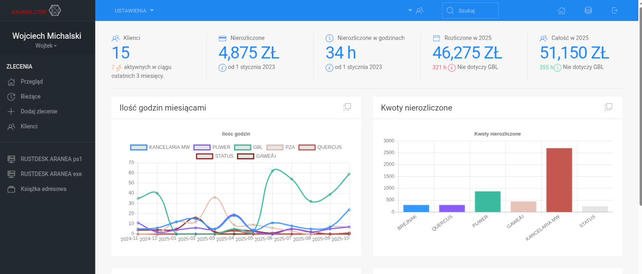The image size is (642, 274).
Task: Open dropdown arrow next to users icon
Action: point(410,10)
